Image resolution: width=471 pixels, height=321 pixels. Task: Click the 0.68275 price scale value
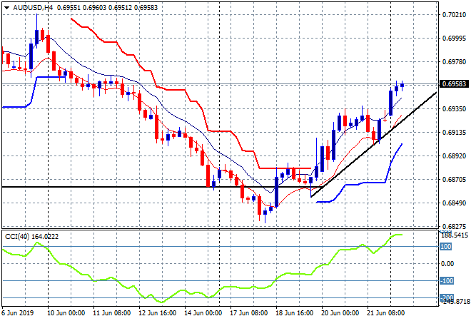454,226
